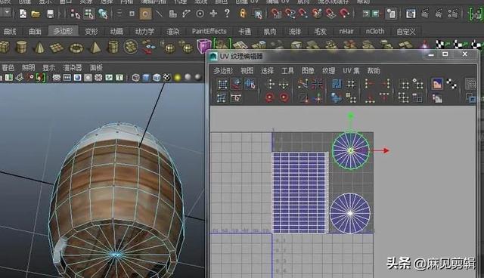Create polygon pyramid from shelf
484x278 pixels.
pos(95,48)
